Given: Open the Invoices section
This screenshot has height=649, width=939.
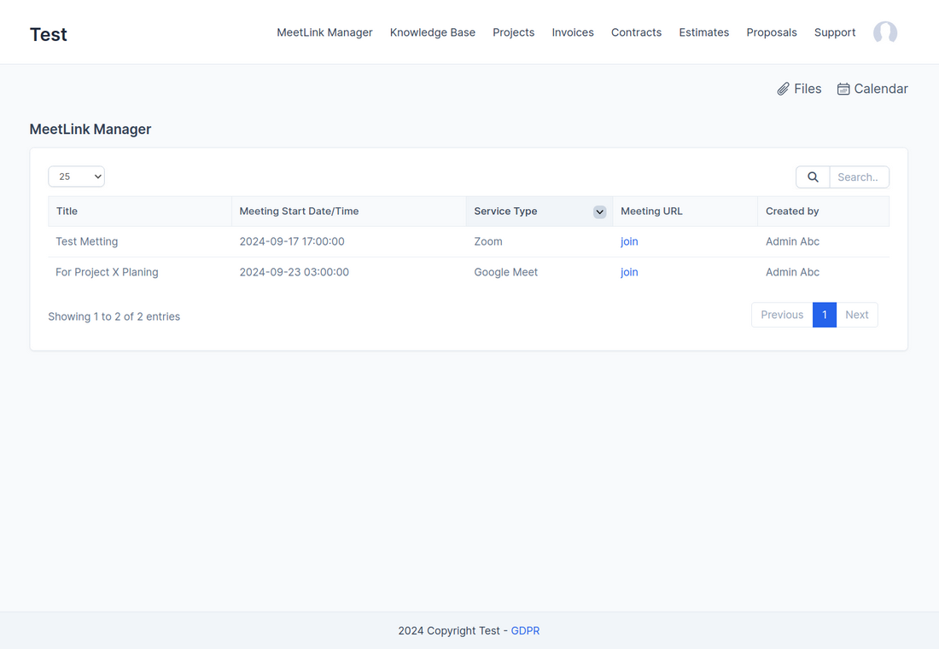Looking at the screenshot, I should [x=572, y=32].
